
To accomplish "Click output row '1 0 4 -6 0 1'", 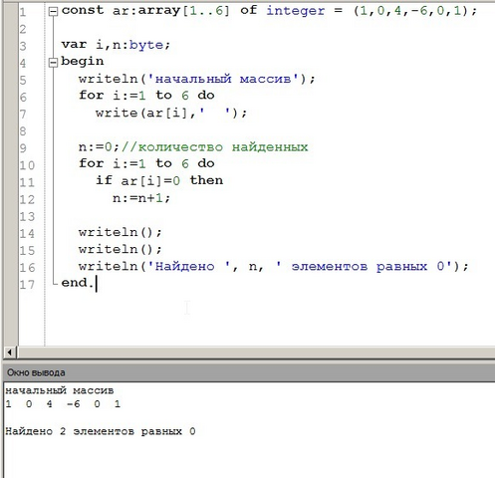I will click(63, 404).
